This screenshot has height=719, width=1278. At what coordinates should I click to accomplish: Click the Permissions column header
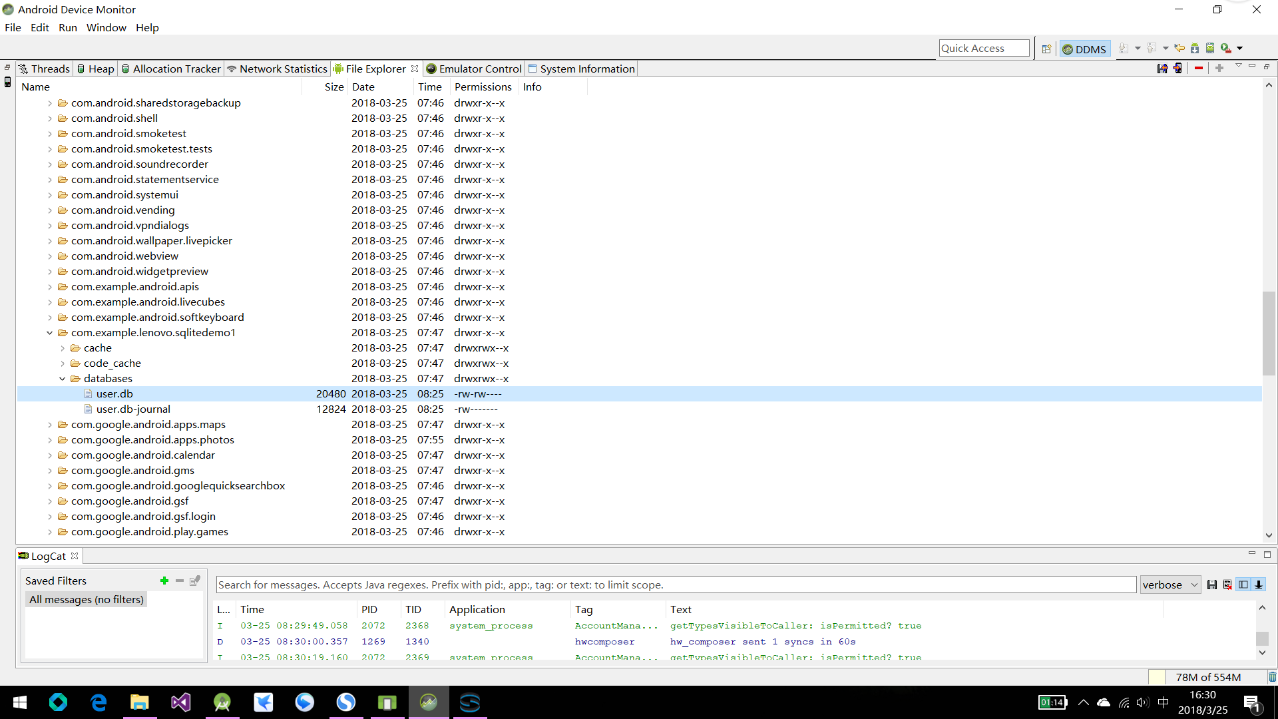pyautogui.click(x=483, y=87)
